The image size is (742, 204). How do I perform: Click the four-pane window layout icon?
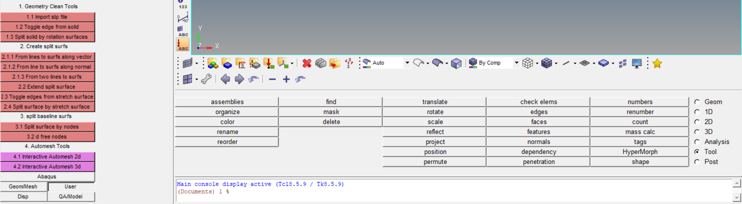coord(187,79)
